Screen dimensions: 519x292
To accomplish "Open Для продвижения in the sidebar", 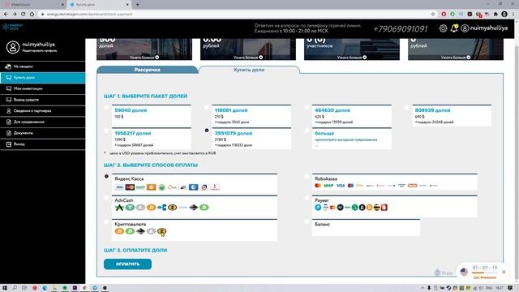I will (43, 122).
